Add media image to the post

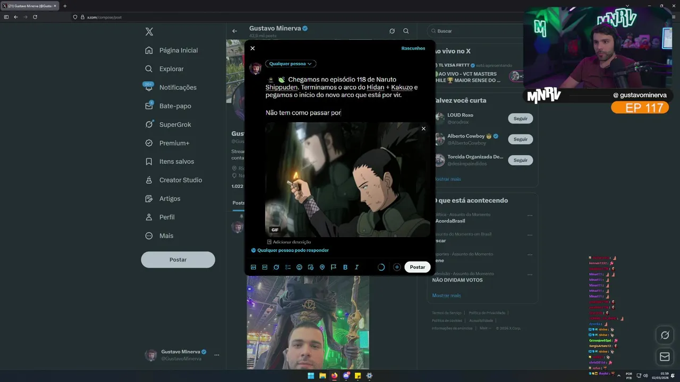[x=253, y=267]
